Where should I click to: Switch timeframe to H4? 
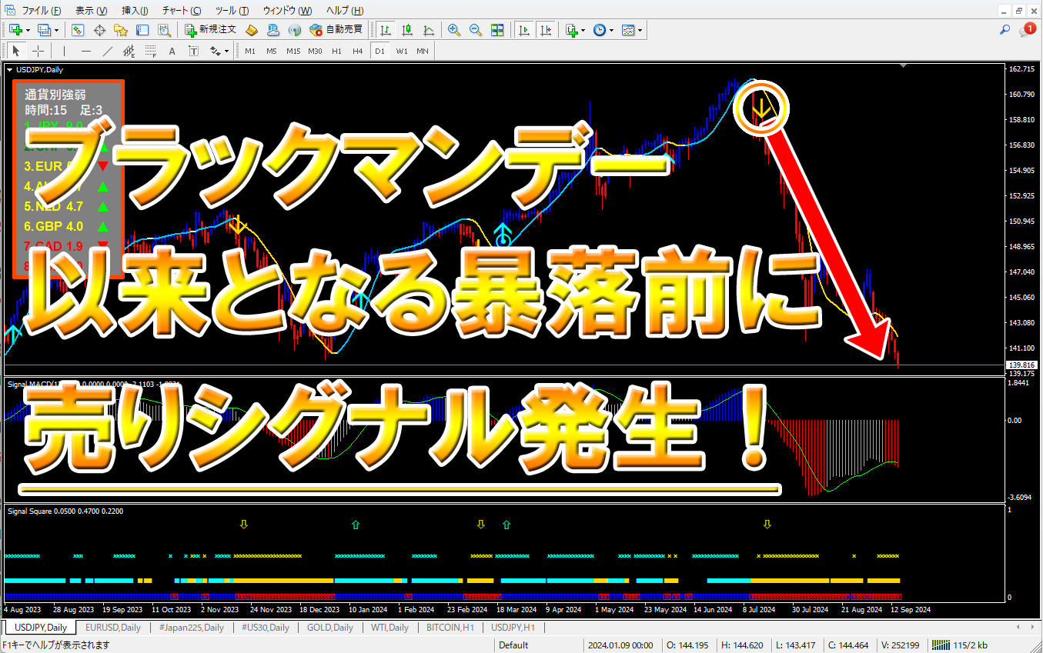(357, 52)
